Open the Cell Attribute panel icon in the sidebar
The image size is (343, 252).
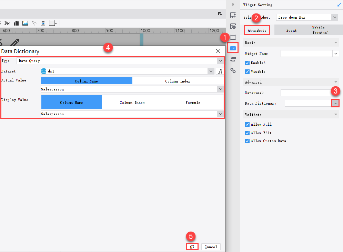point(233,26)
